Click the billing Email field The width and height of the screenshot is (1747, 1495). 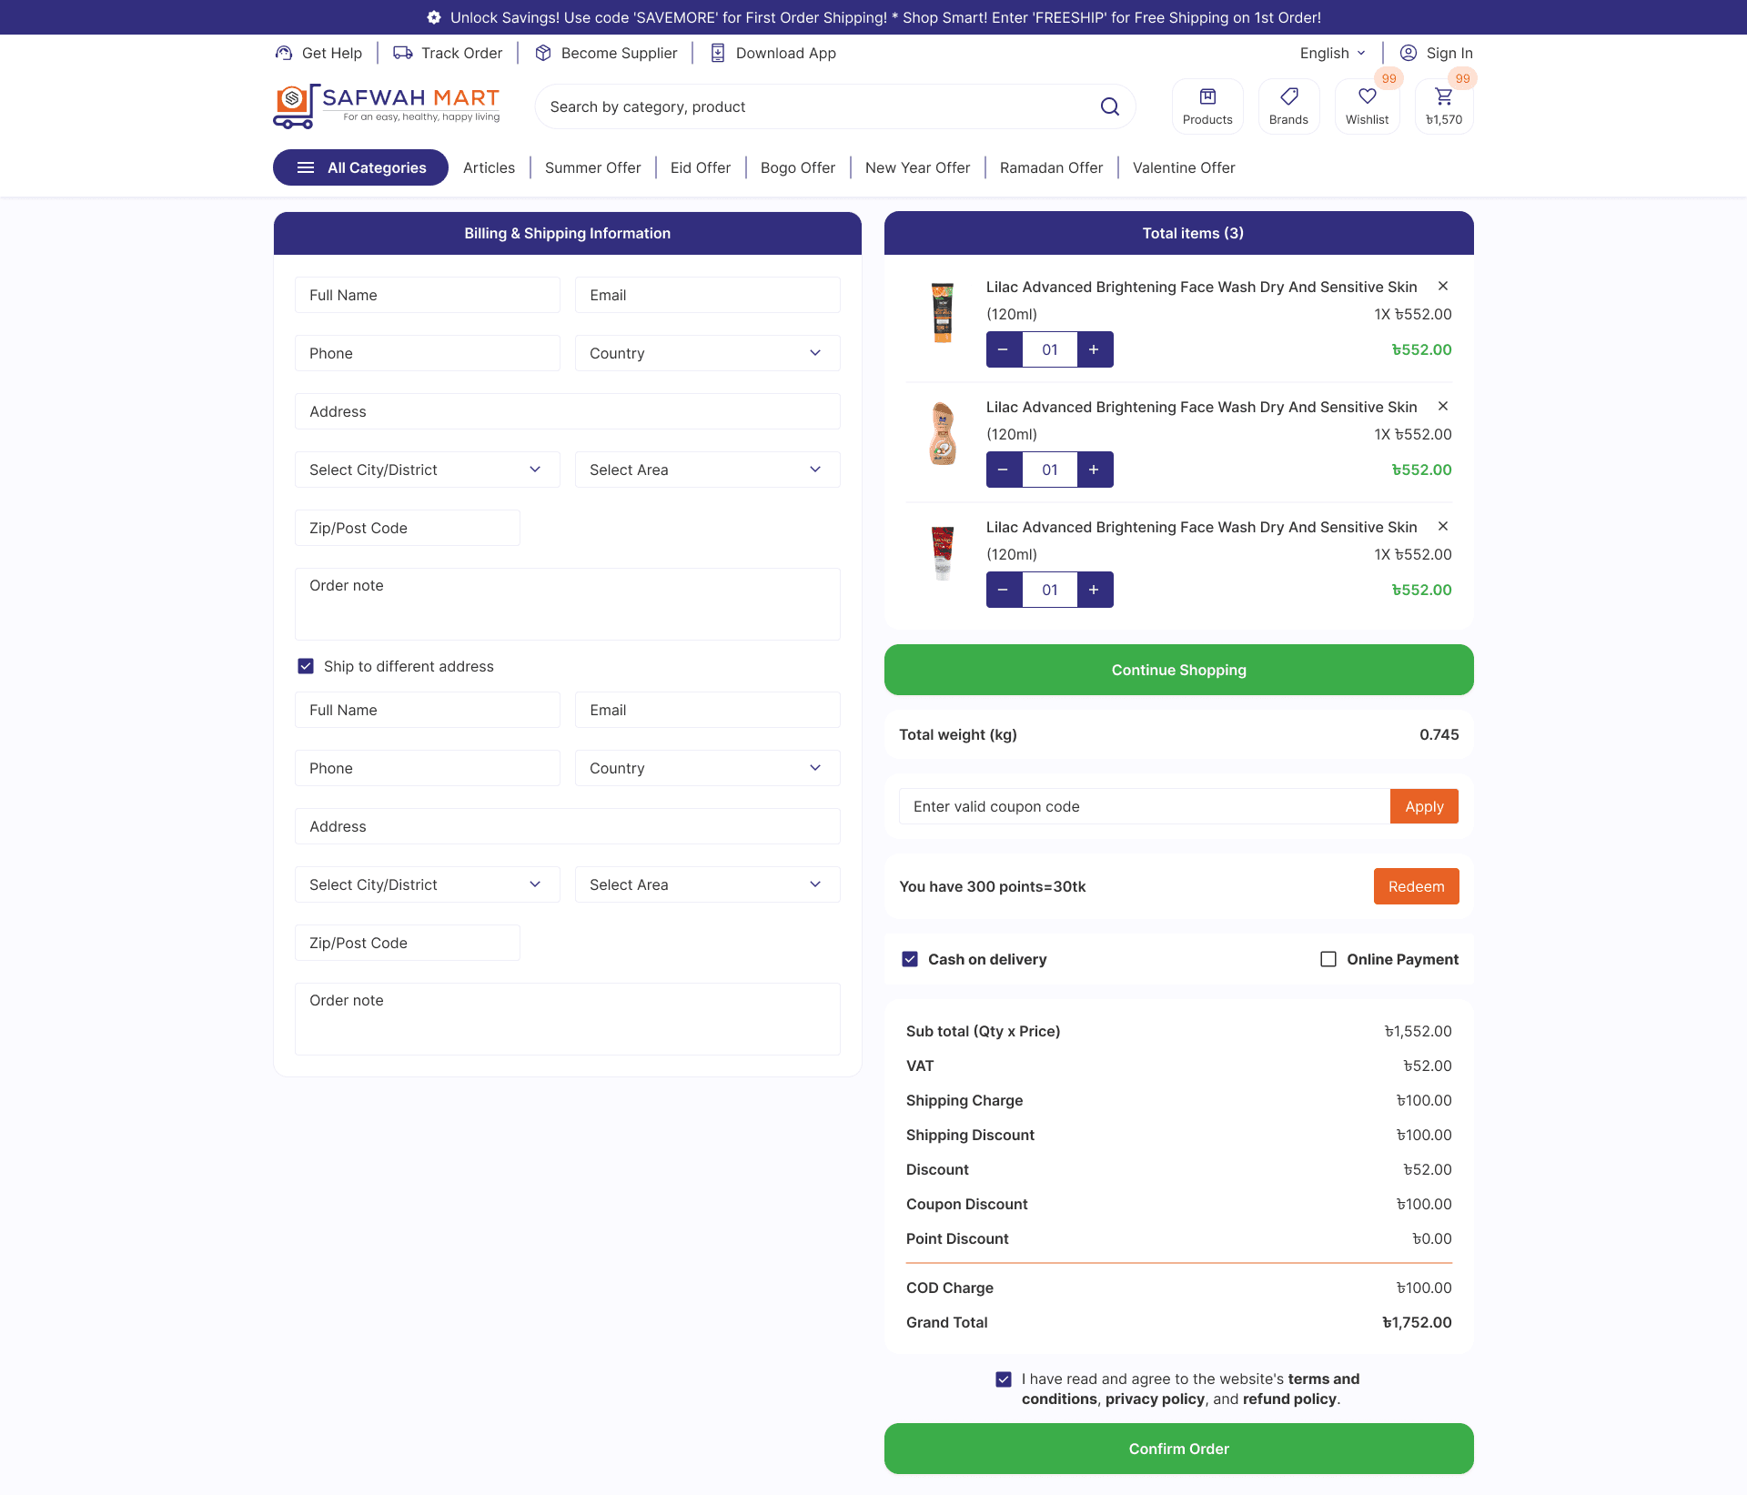708,295
